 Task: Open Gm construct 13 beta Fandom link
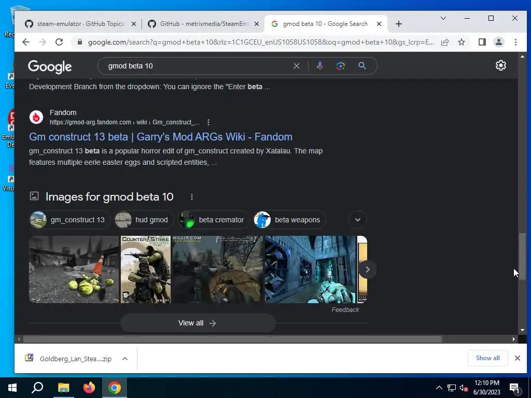click(161, 137)
